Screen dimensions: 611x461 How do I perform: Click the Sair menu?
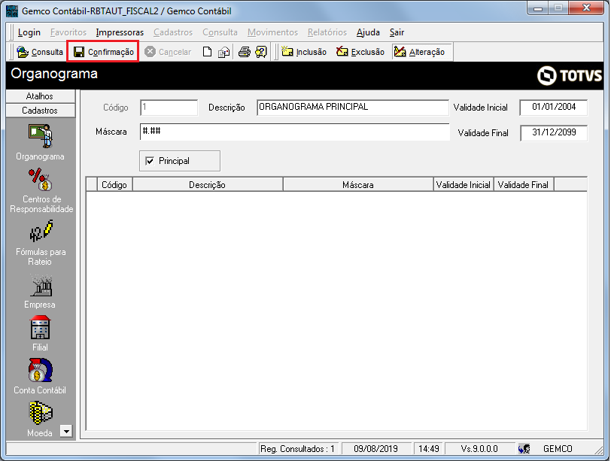pos(397,32)
